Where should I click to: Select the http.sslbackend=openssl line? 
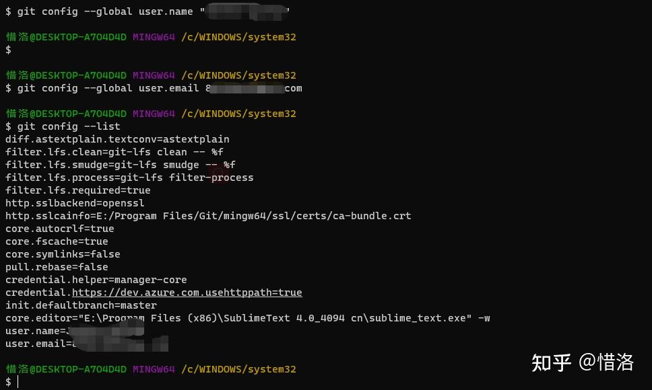(x=75, y=203)
